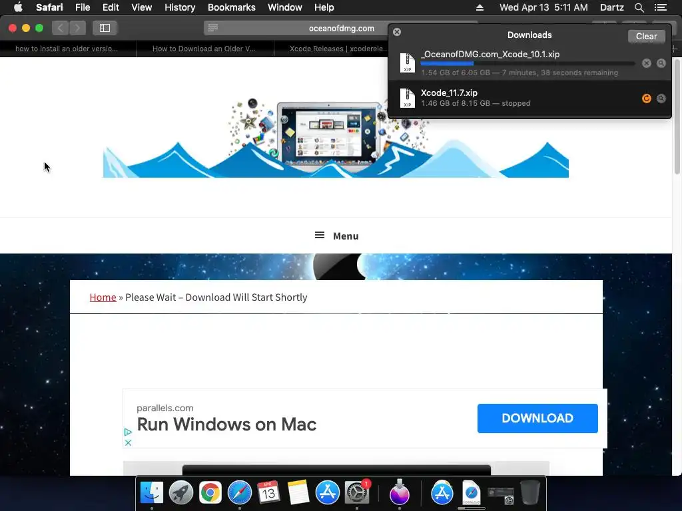Viewport: 682px width, 511px height.
Task: Open the macOS installer icon in the Dock
Action: 400,493
